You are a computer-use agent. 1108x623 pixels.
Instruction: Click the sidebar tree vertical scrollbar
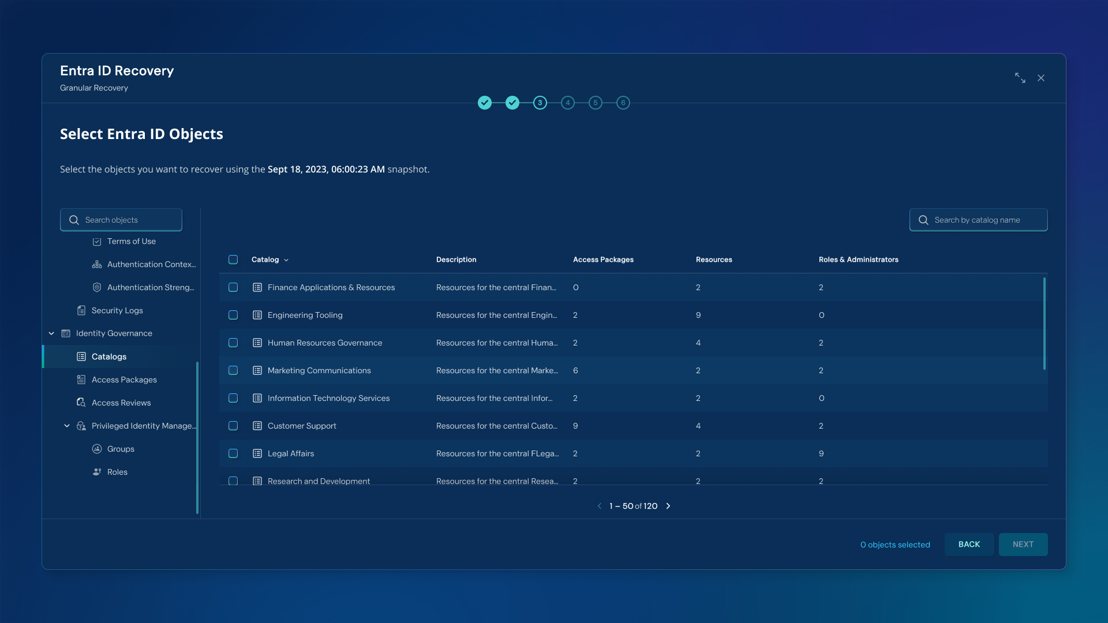click(197, 438)
